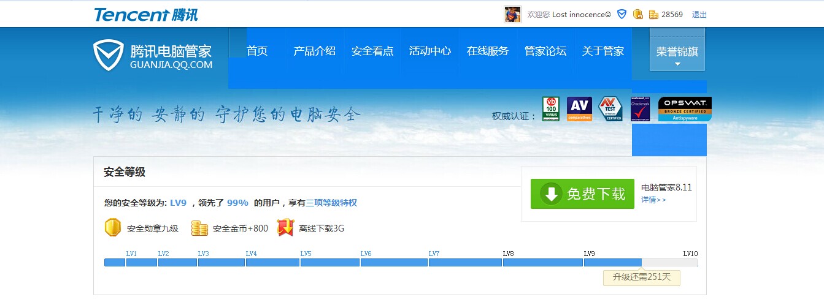Screen dimensions: 824x305
Task: Click the OPSWAT bronze certified badge
Action: pos(685,109)
